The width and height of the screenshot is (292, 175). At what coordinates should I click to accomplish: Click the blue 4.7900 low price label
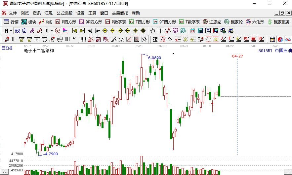(x=51, y=154)
